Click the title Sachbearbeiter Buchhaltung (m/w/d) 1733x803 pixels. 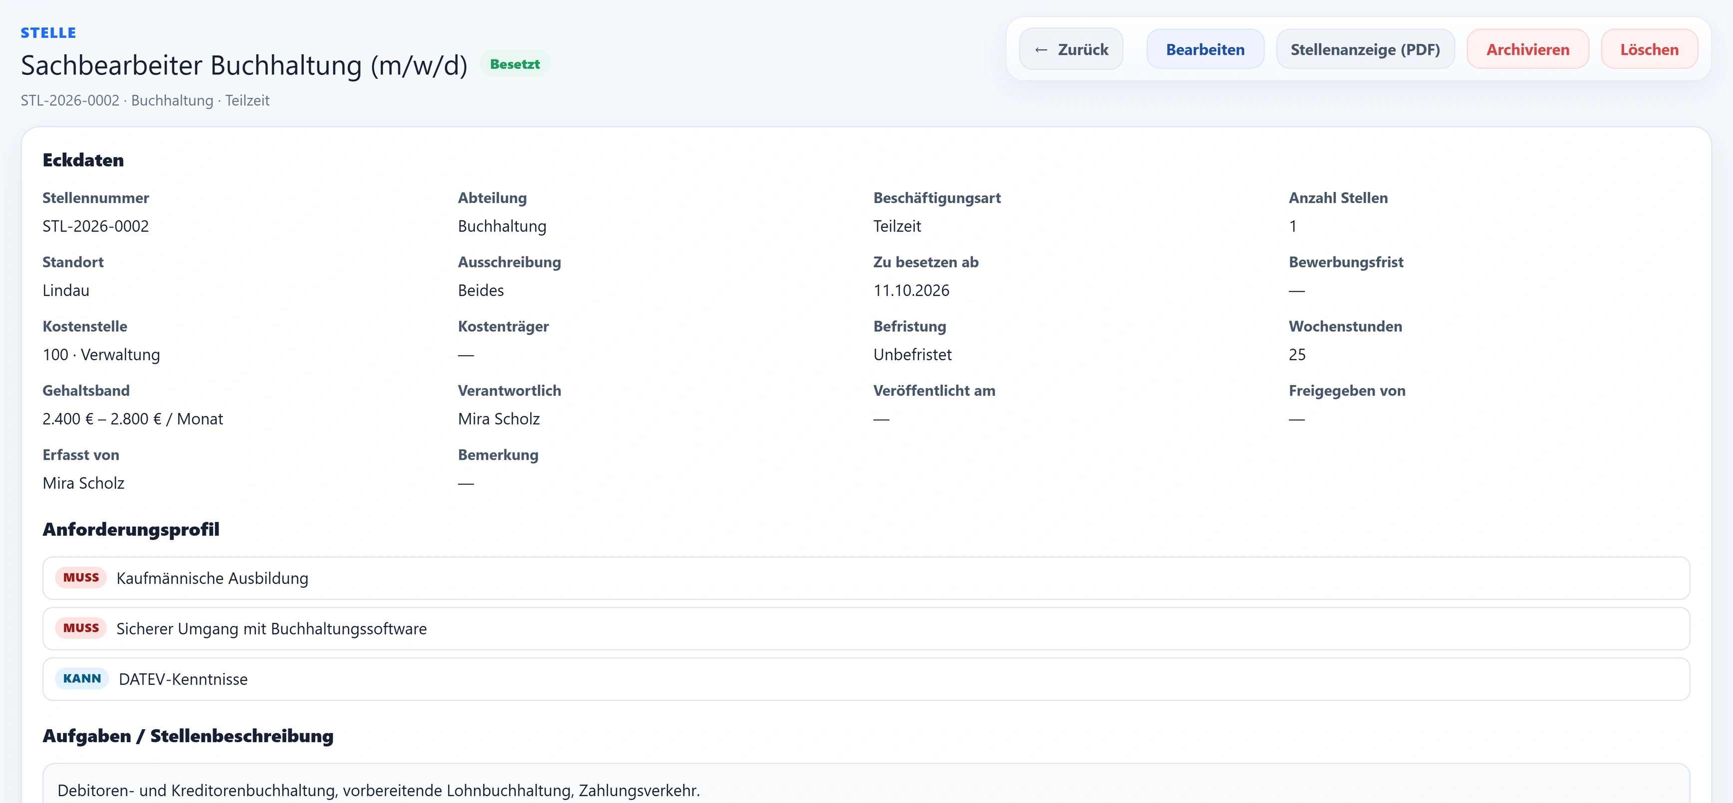pyautogui.click(x=244, y=65)
